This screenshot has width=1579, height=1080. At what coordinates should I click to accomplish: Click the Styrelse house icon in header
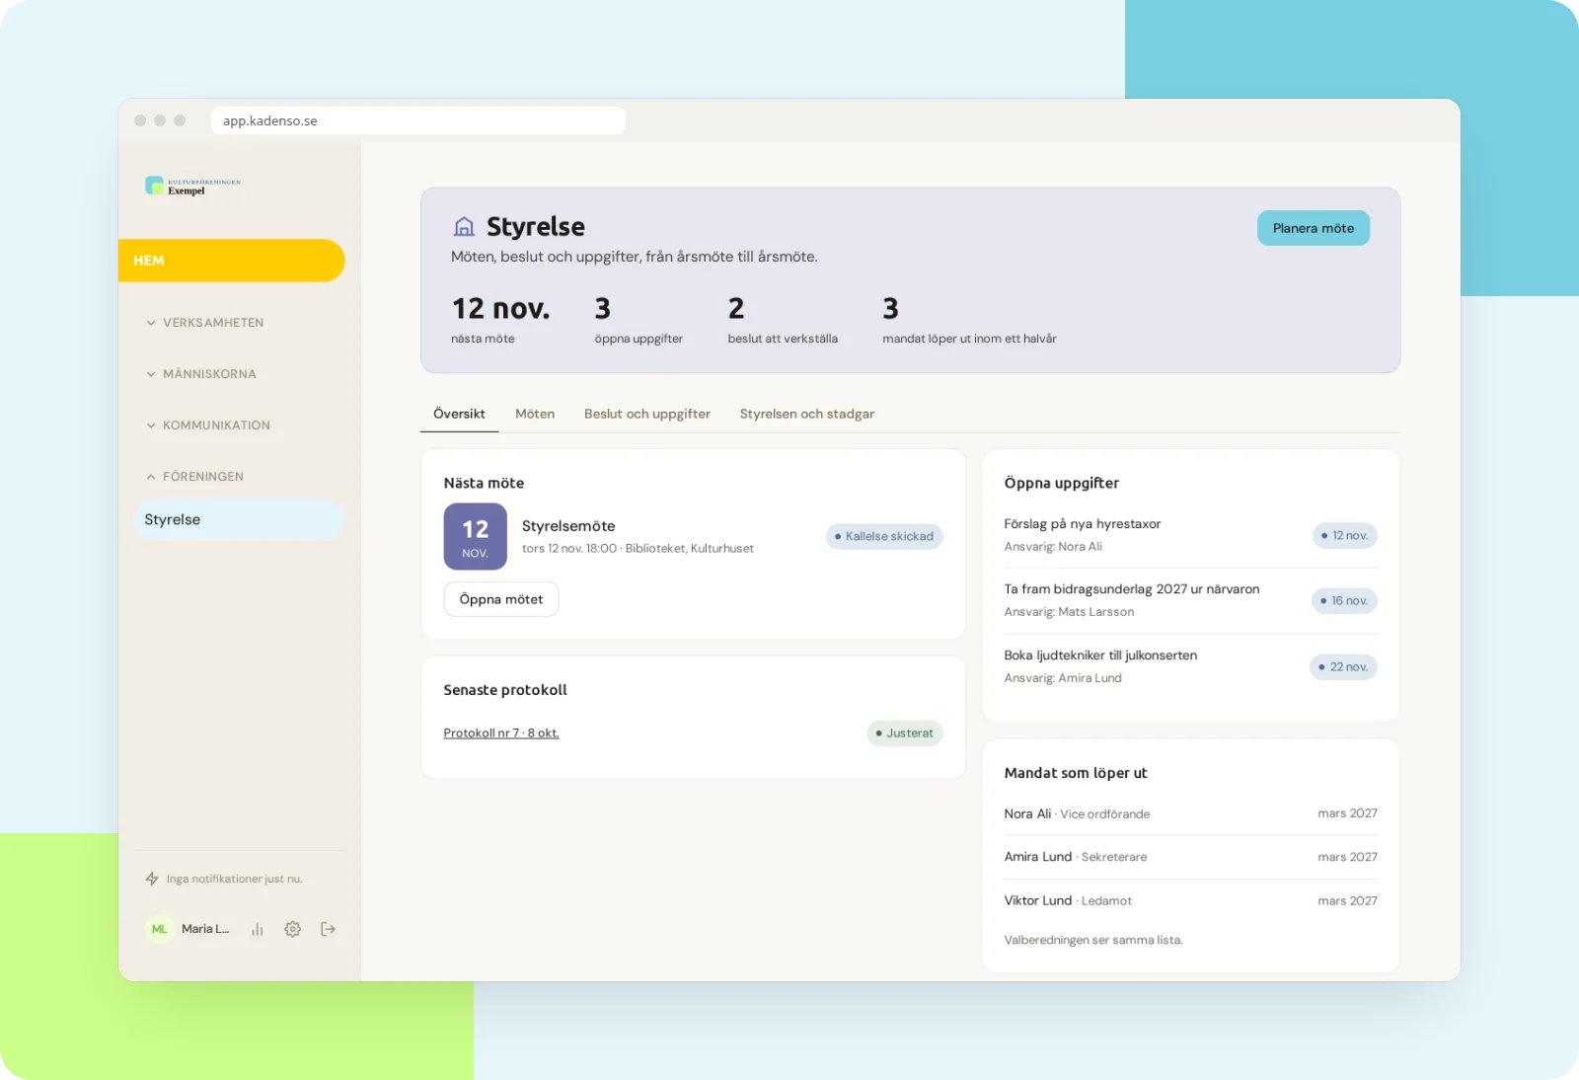(x=464, y=227)
